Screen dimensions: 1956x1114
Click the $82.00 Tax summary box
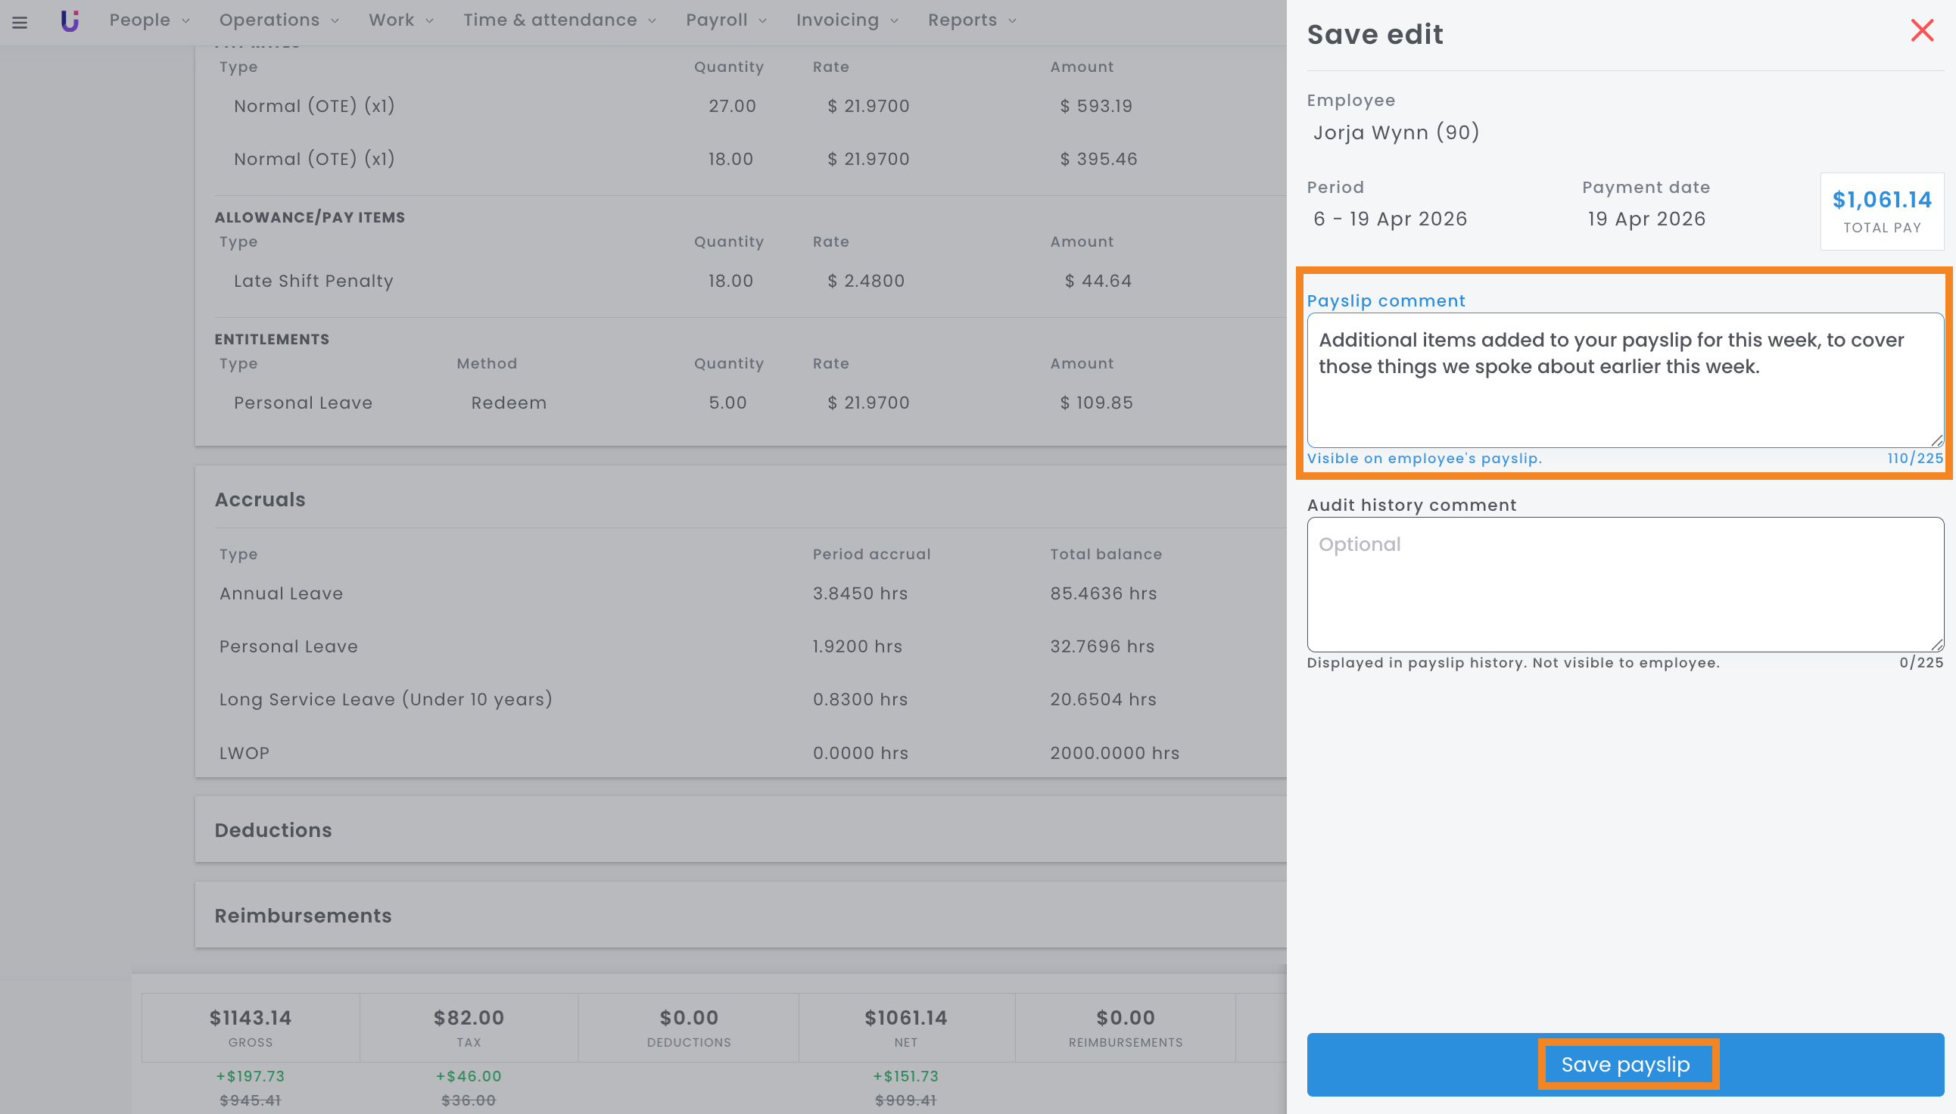pos(469,1028)
